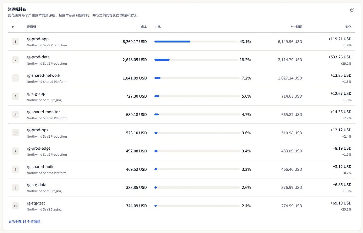This screenshot has height=233, width=363.
Task: Click the 43.1% share bar for rg-prod-app
Action: [x=196, y=42]
